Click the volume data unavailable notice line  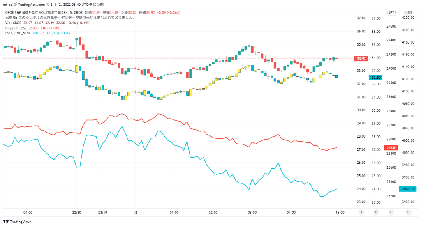(x=70, y=18)
